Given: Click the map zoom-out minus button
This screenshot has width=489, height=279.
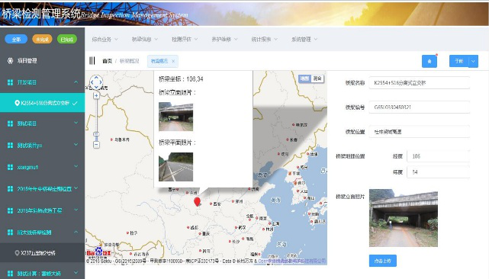Looking at the screenshot, I should point(96,145).
